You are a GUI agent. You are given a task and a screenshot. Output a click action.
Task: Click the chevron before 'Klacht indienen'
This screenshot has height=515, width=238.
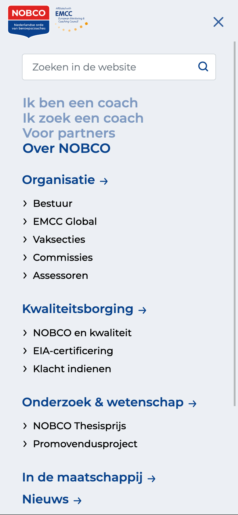point(25,369)
